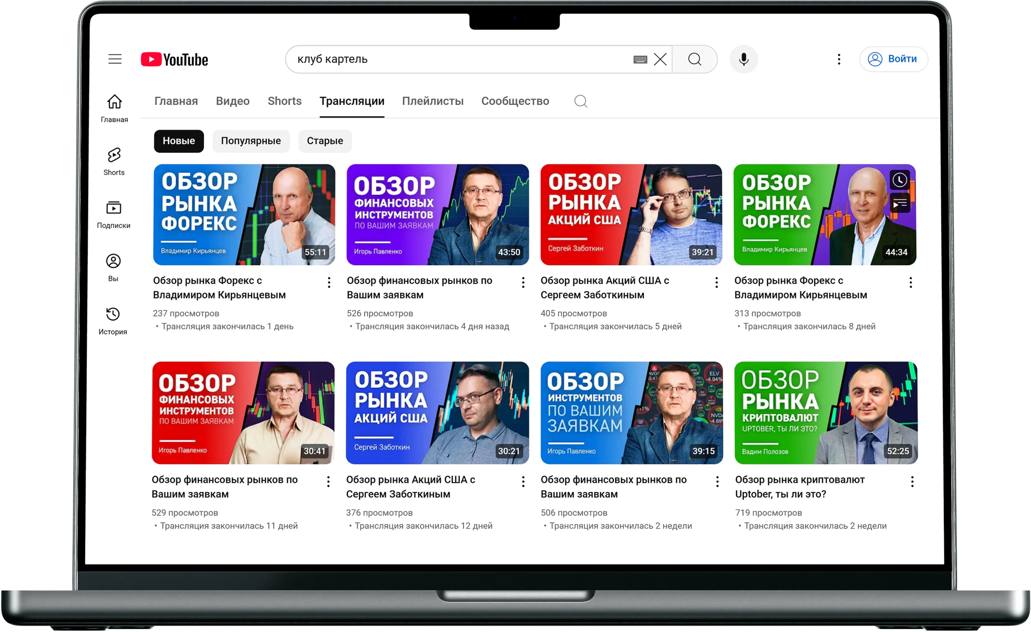Open the red Акций США video thumbnail
Viewport: 1031px width, 632px height.
631,214
